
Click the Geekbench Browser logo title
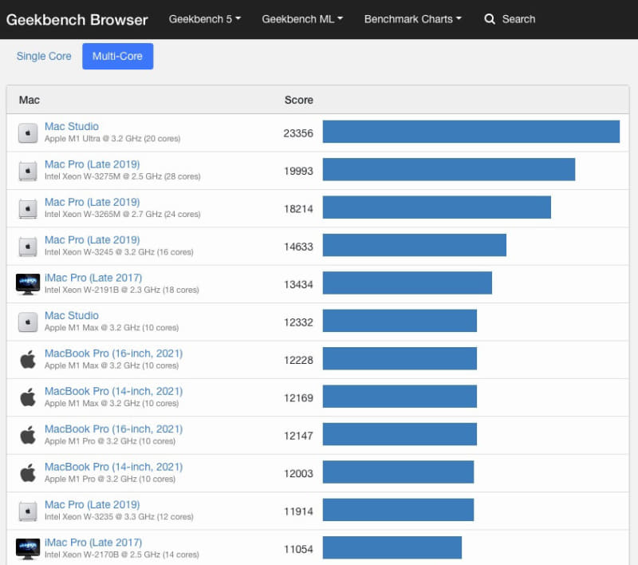pos(77,19)
